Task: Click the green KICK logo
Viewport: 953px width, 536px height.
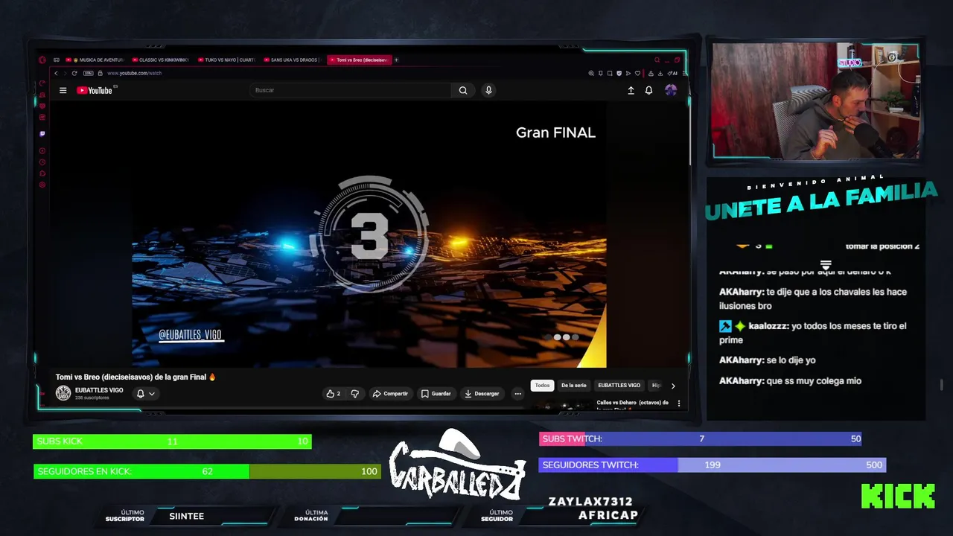Action: coord(898,496)
